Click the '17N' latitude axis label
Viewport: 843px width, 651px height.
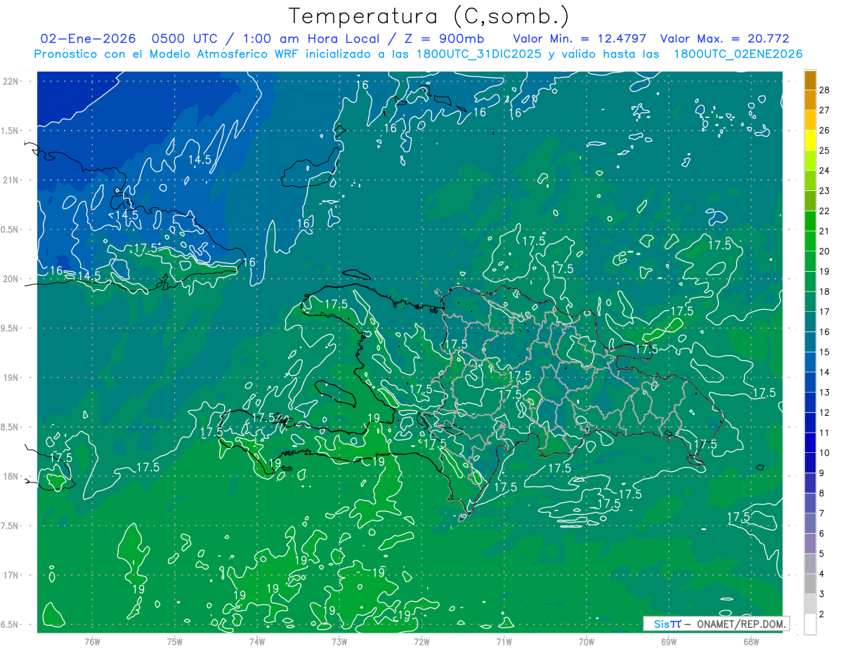point(10,575)
